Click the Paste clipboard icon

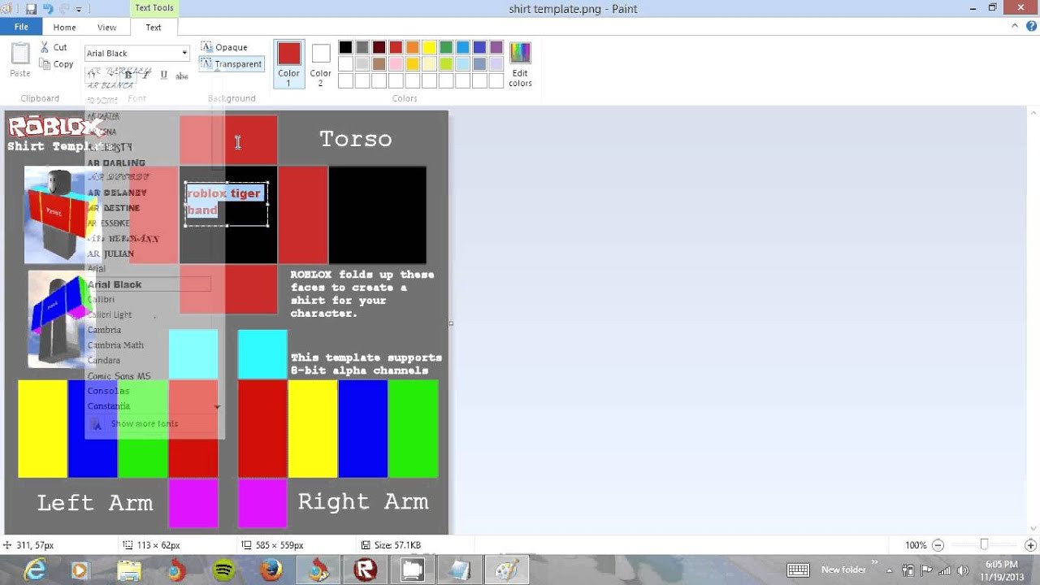pyautogui.click(x=20, y=54)
